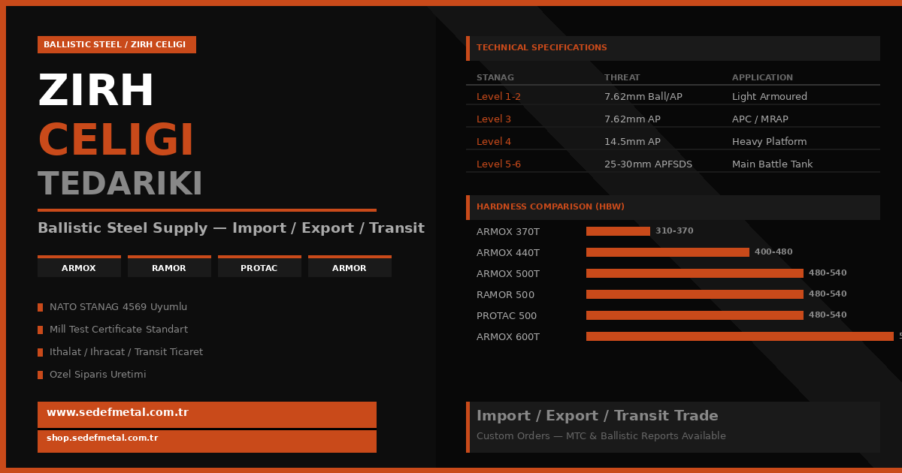Viewport: 902px width, 473px height.
Task: Click the Import / Export / Transit Trade heading
Action: click(598, 416)
